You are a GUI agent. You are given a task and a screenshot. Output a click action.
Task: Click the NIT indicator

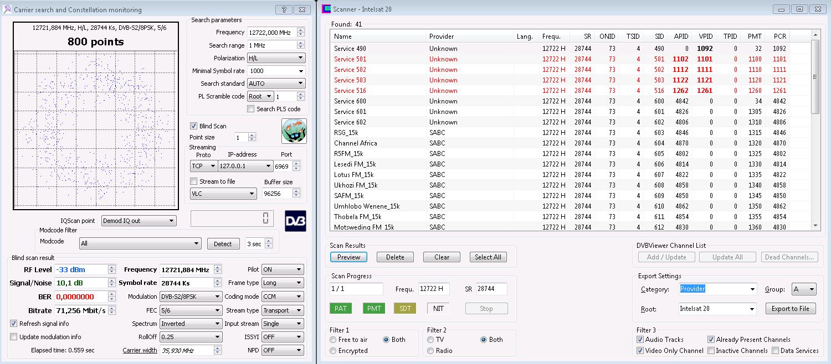(438, 308)
